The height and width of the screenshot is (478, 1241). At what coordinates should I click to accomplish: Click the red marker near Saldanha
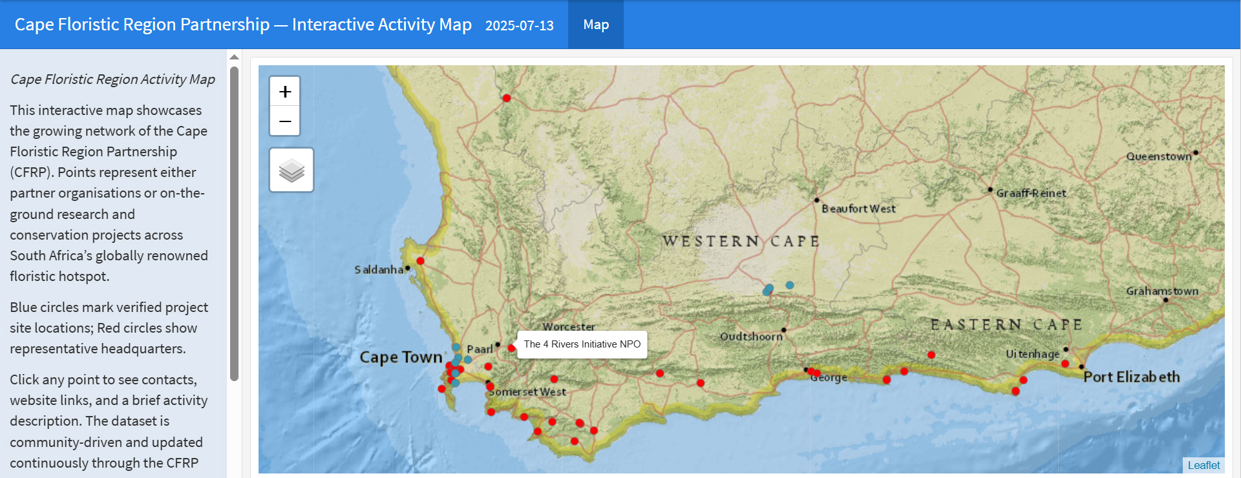(420, 261)
